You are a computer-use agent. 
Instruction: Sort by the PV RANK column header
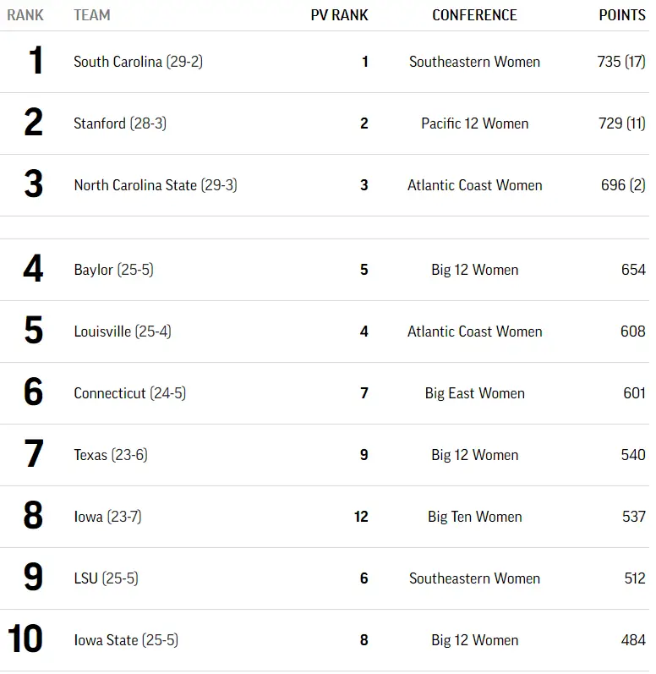click(339, 15)
